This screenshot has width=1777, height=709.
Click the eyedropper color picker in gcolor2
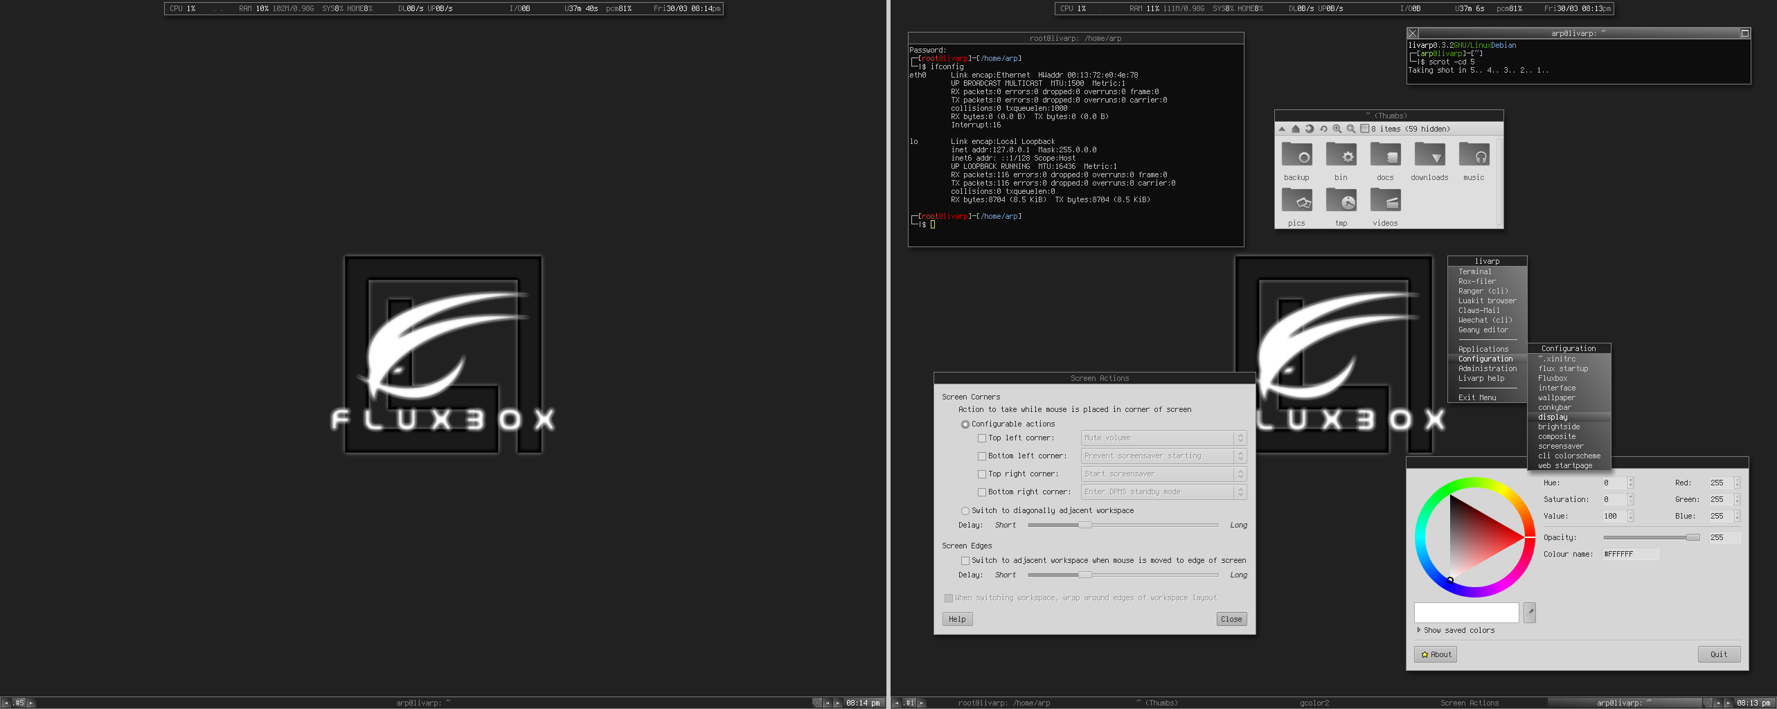pos(1530,612)
